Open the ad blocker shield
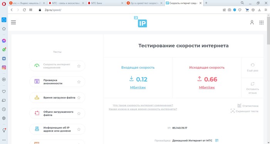The height and width of the screenshot is (144, 270). pyautogui.click(x=235, y=10)
